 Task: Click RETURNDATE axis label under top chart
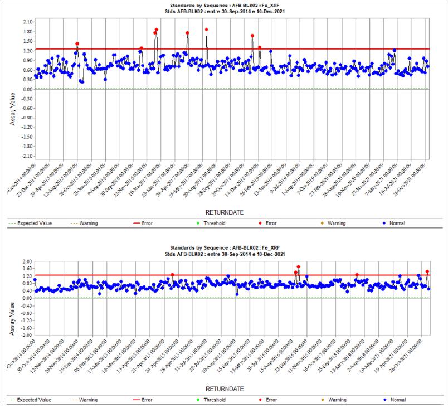click(x=225, y=212)
